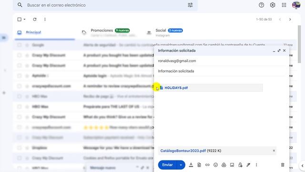
Task: Star the Dropbox email
Action: click(x=27, y=148)
